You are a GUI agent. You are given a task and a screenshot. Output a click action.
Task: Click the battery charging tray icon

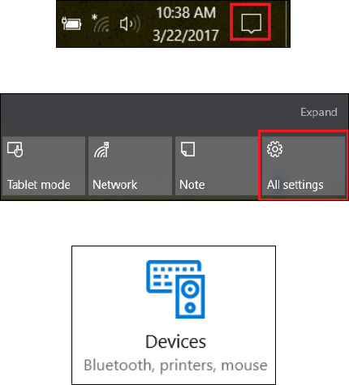click(71, 24)
